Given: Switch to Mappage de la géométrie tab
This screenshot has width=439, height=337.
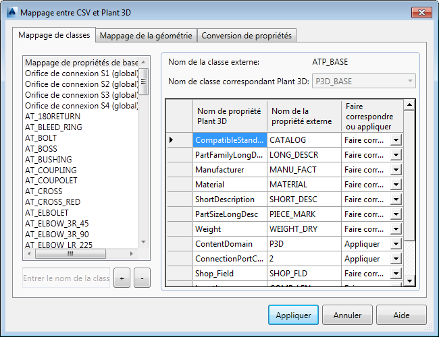Looking at the screenshot, I should (x=146, y=36).
